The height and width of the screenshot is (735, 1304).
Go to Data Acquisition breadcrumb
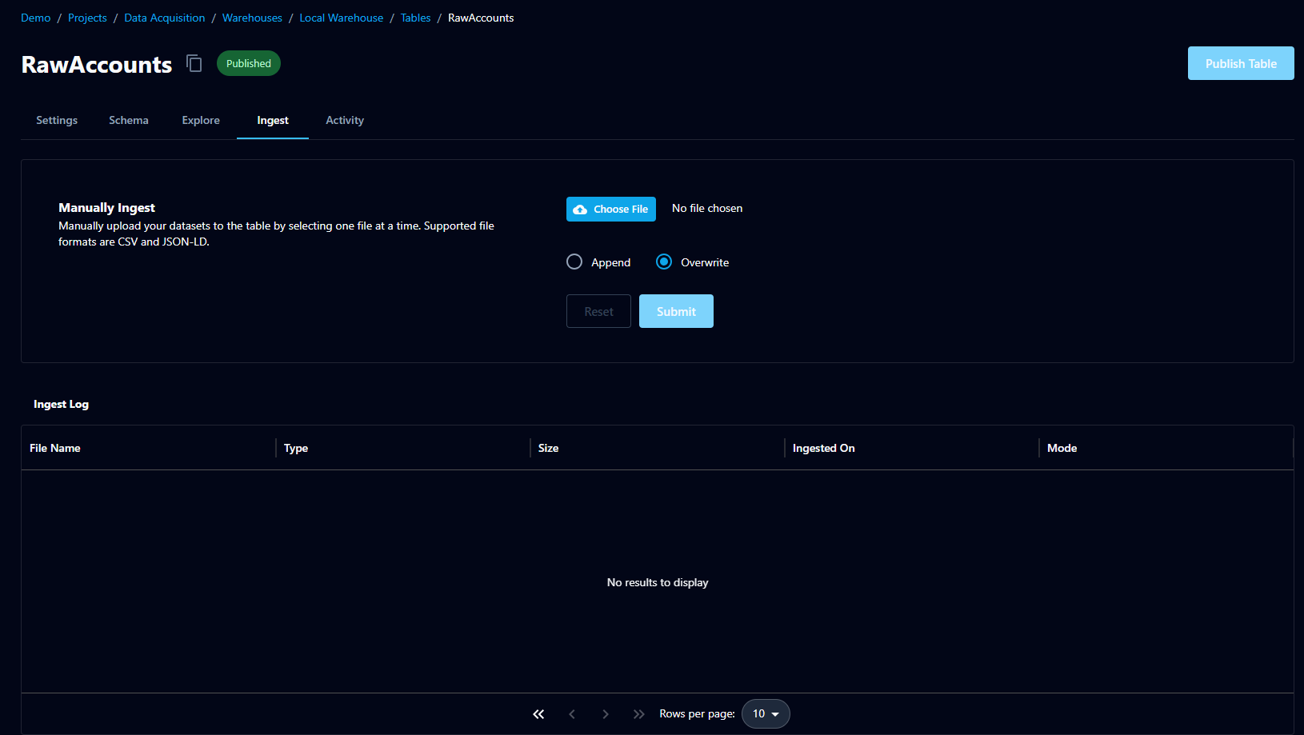point(165,18)
